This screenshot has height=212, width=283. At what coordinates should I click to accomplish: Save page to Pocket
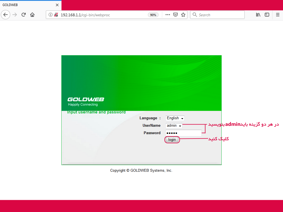(x=175, y=15)
